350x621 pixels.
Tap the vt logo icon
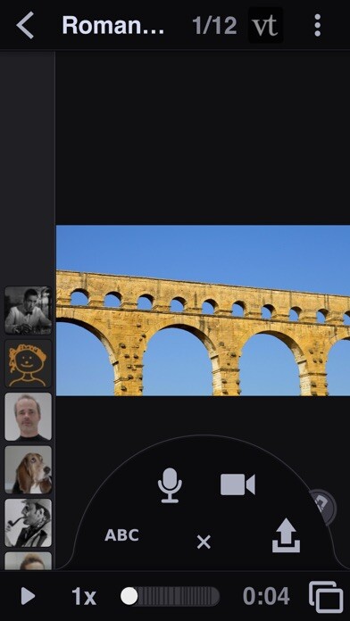click(x=265, y=25)
